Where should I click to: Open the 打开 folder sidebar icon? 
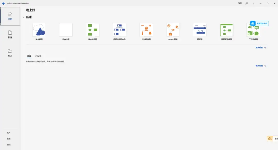(x=10, y=51)
